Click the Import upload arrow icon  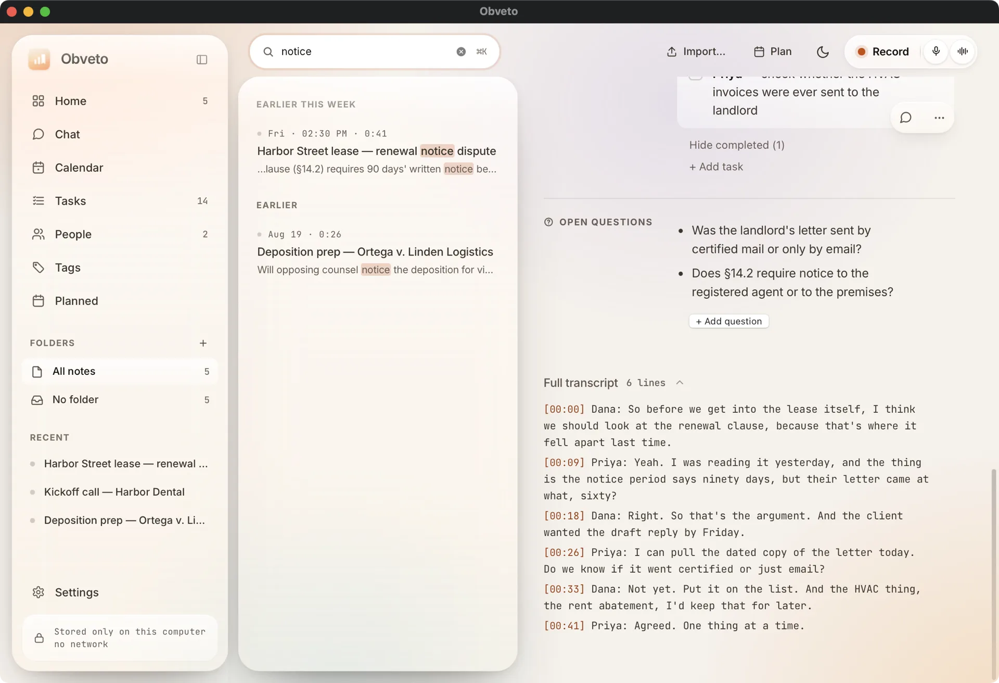point(672,52)
